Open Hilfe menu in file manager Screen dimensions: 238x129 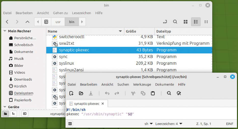tap(99, 13)
